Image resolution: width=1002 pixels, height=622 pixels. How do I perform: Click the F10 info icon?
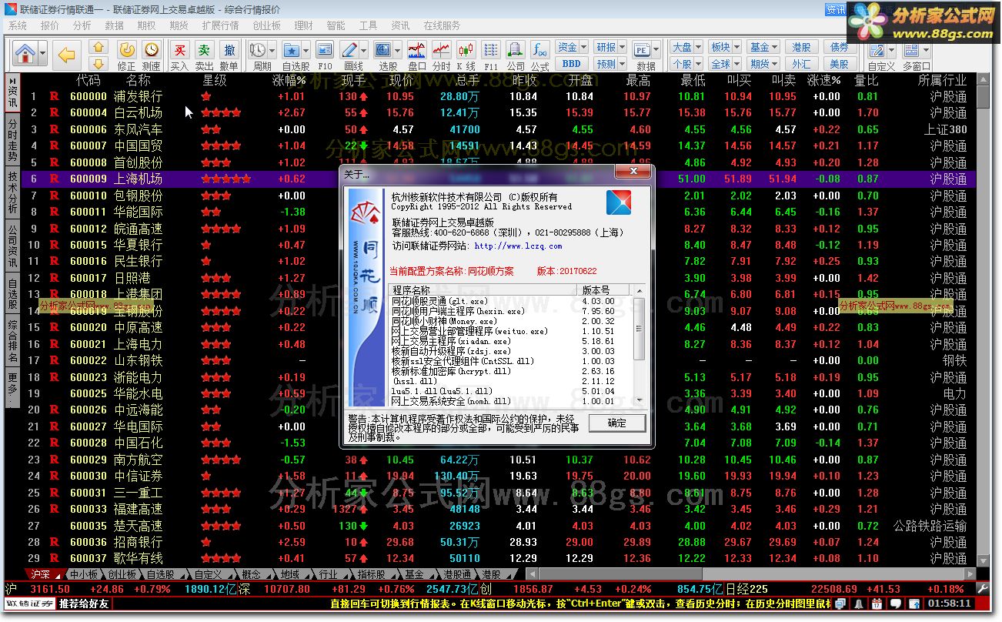tap(325, 49)
